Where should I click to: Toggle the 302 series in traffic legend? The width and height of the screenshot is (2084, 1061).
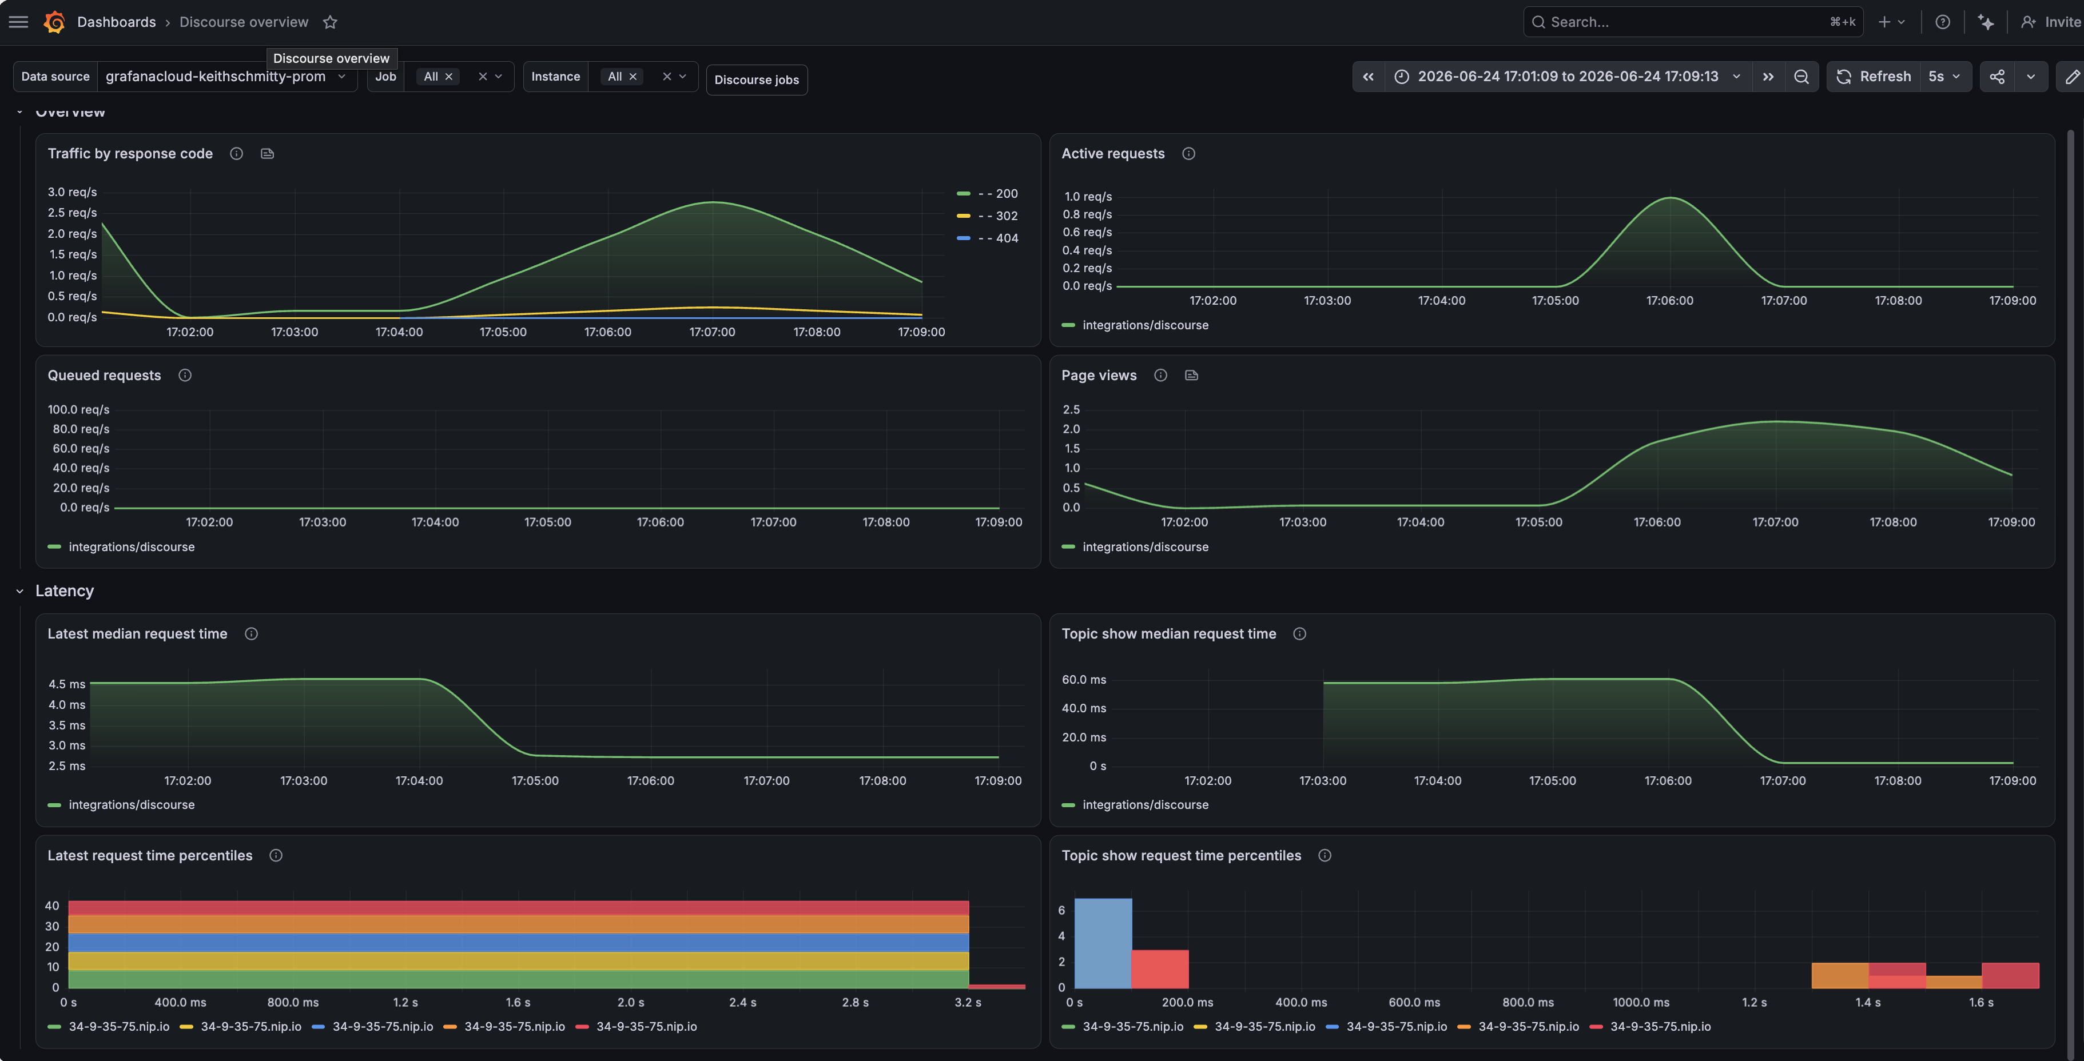tap(999, 216)
